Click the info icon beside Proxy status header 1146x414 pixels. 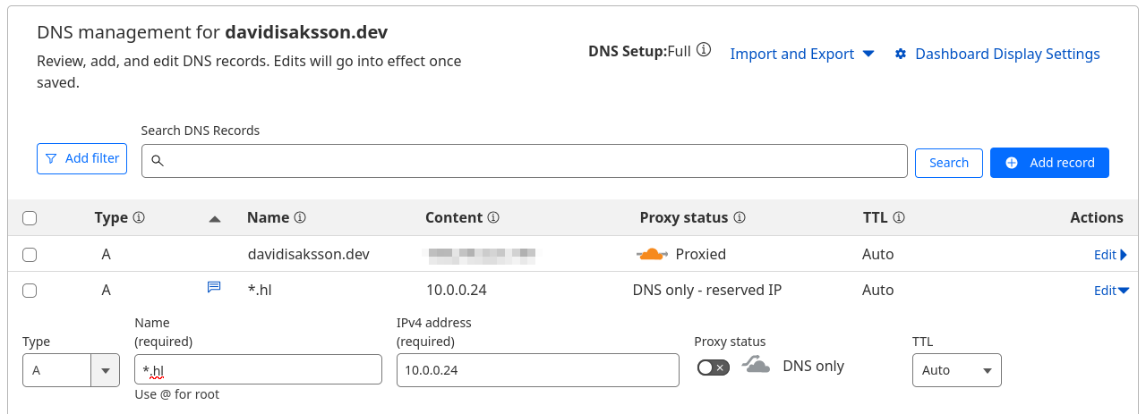740,217
